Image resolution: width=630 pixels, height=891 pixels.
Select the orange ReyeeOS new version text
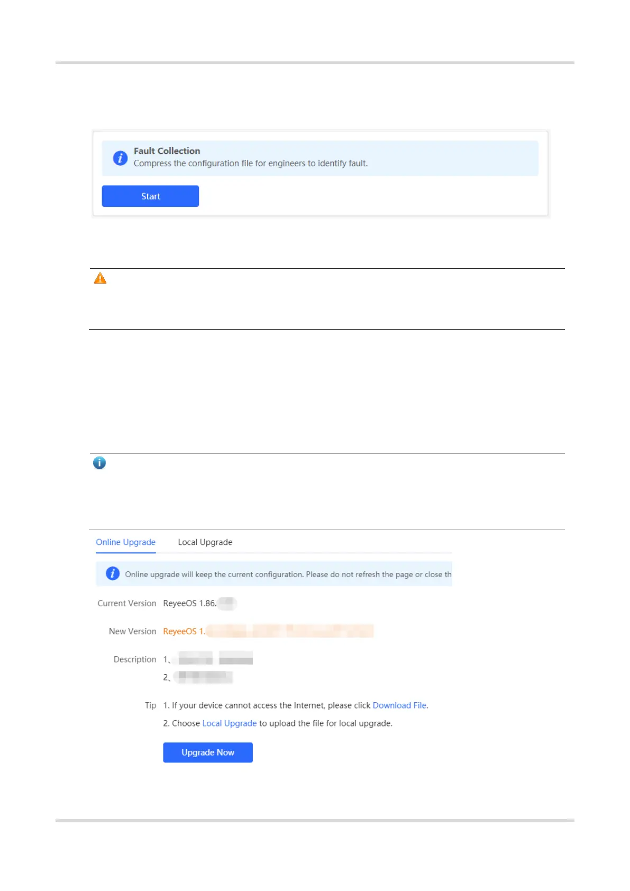[268, 631]
